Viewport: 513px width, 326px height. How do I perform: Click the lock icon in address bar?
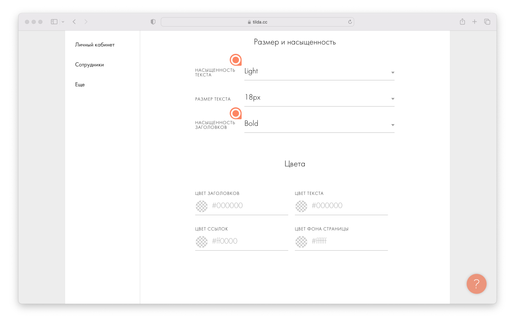(249, 22)
